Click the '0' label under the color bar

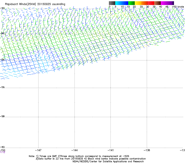coord(109,7)
